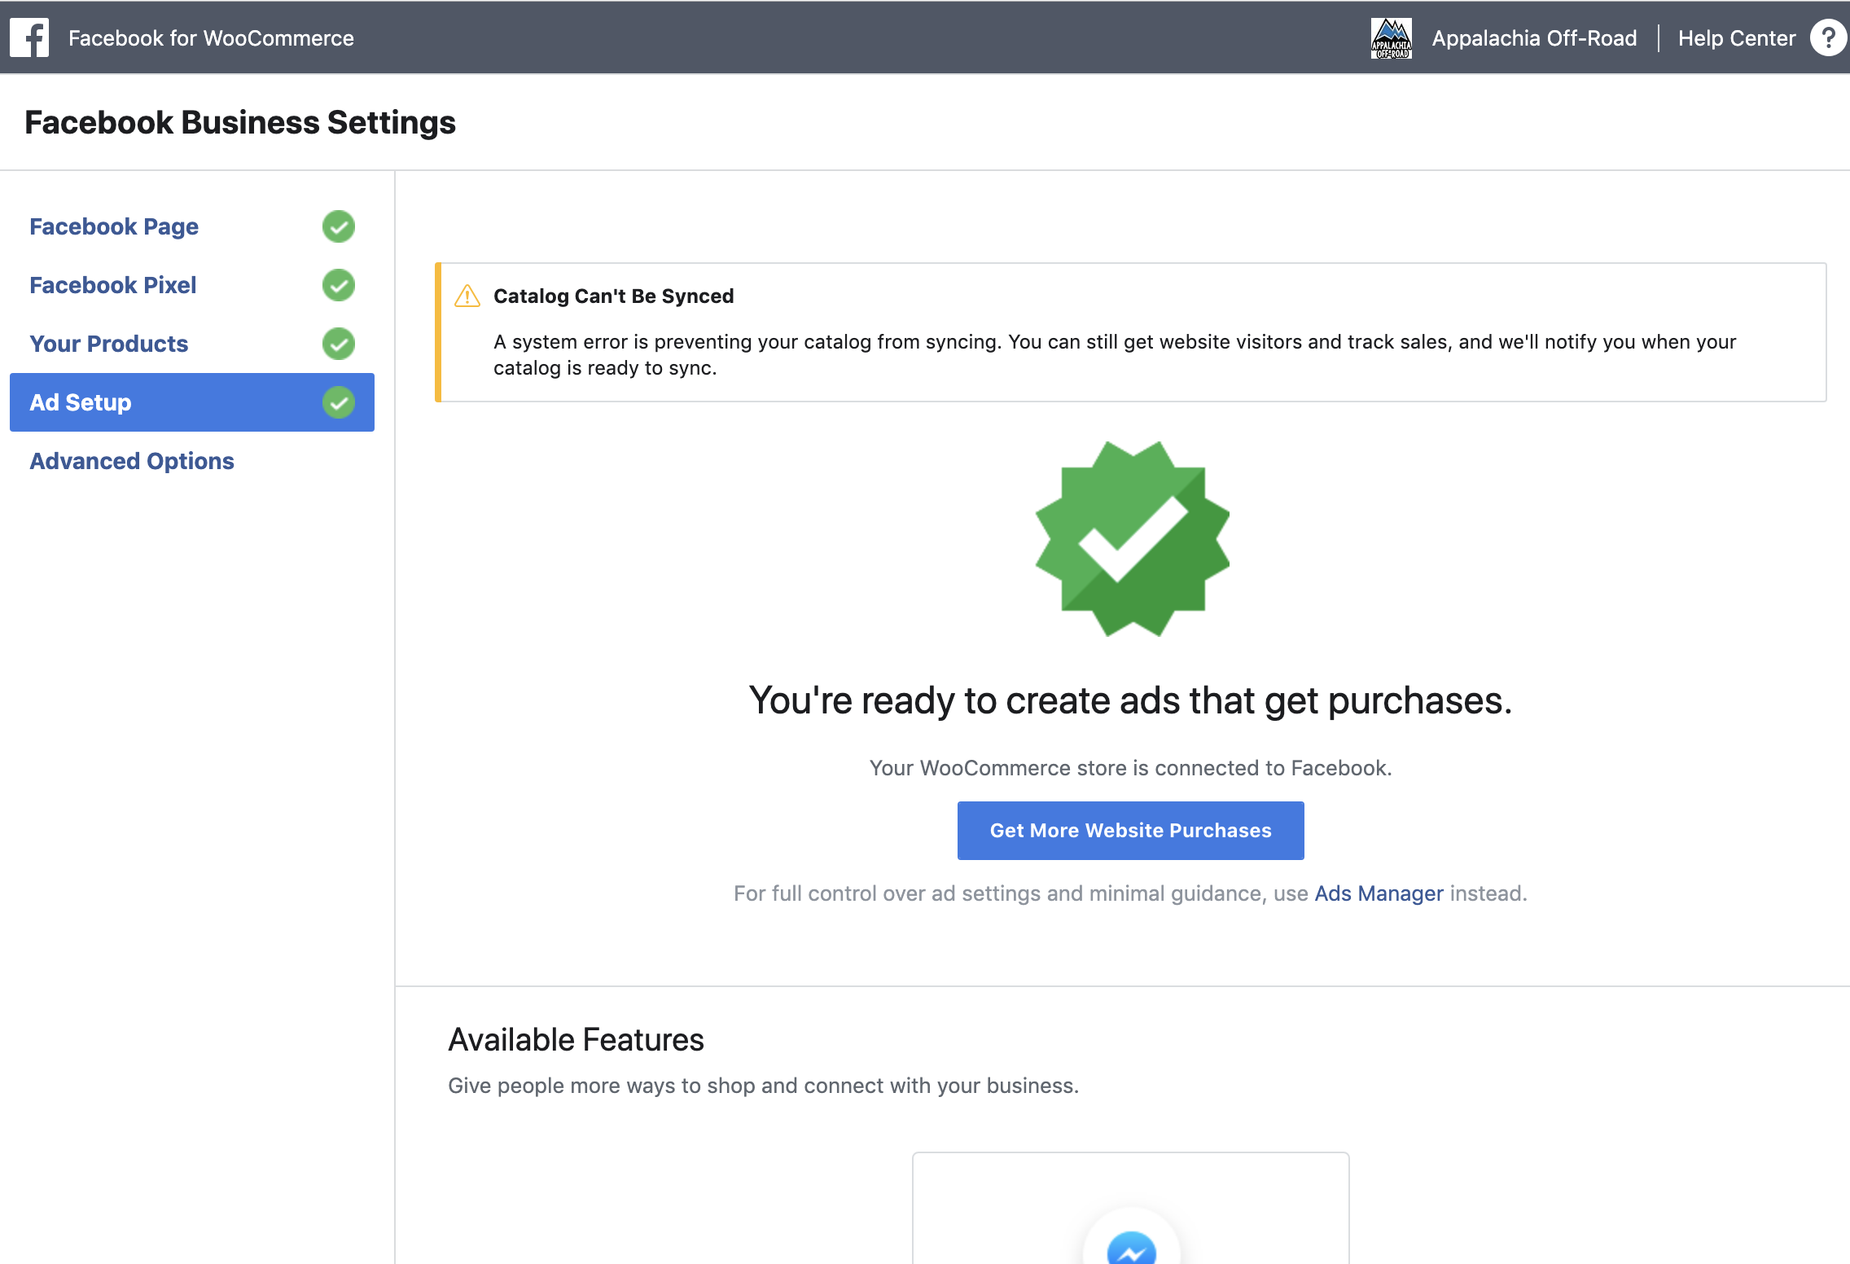Viewport: 1850px width, 1264px height.
Task: Click the Ad Setup green checkmark
Action: [338, 402]
